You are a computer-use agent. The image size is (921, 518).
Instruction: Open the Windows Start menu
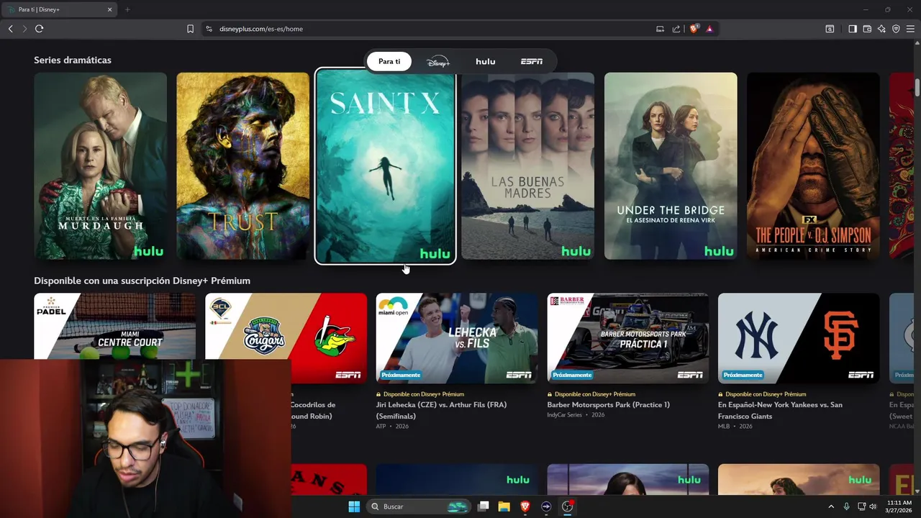354,506
